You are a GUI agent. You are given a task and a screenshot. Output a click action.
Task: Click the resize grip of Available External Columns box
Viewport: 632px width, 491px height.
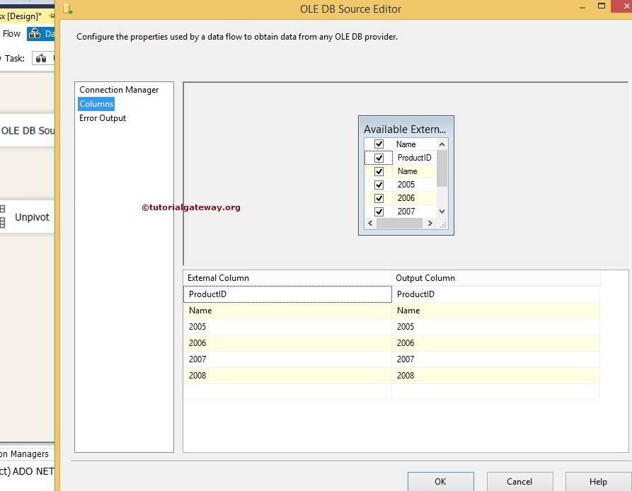click(443, 225)
